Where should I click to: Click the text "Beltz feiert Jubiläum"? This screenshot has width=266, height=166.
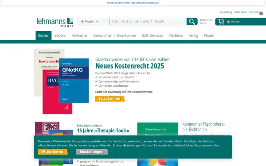pos(90,126)
